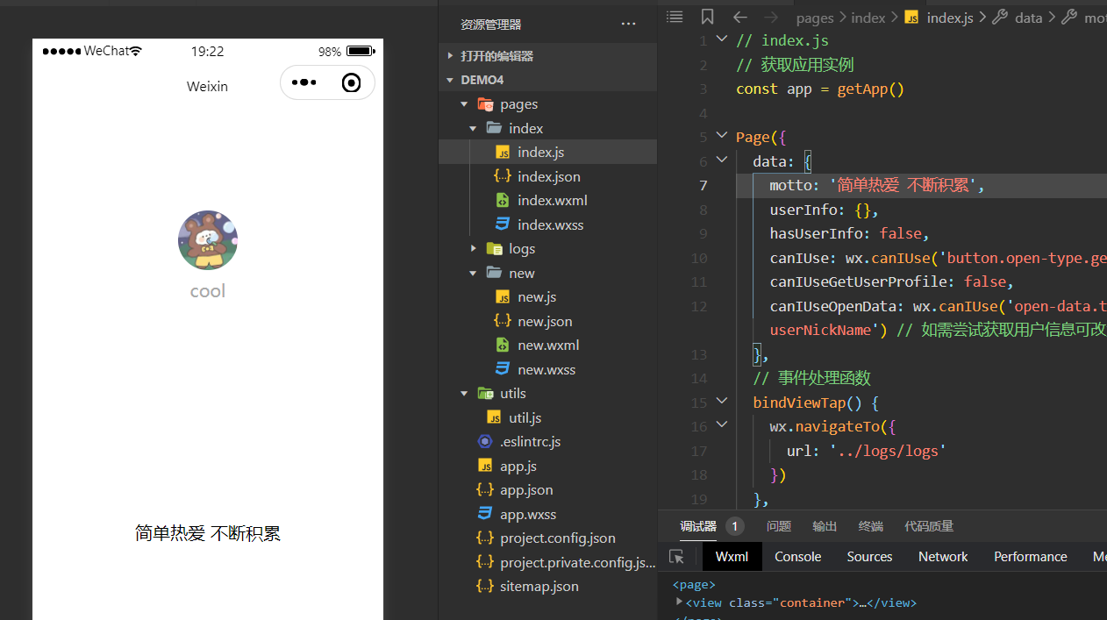The height and width of the screenshot is (620, 1107).
Task: Click the wrench icon beside the data breadcrumb
Action: pyautogui.click(x=1000, y=17)
